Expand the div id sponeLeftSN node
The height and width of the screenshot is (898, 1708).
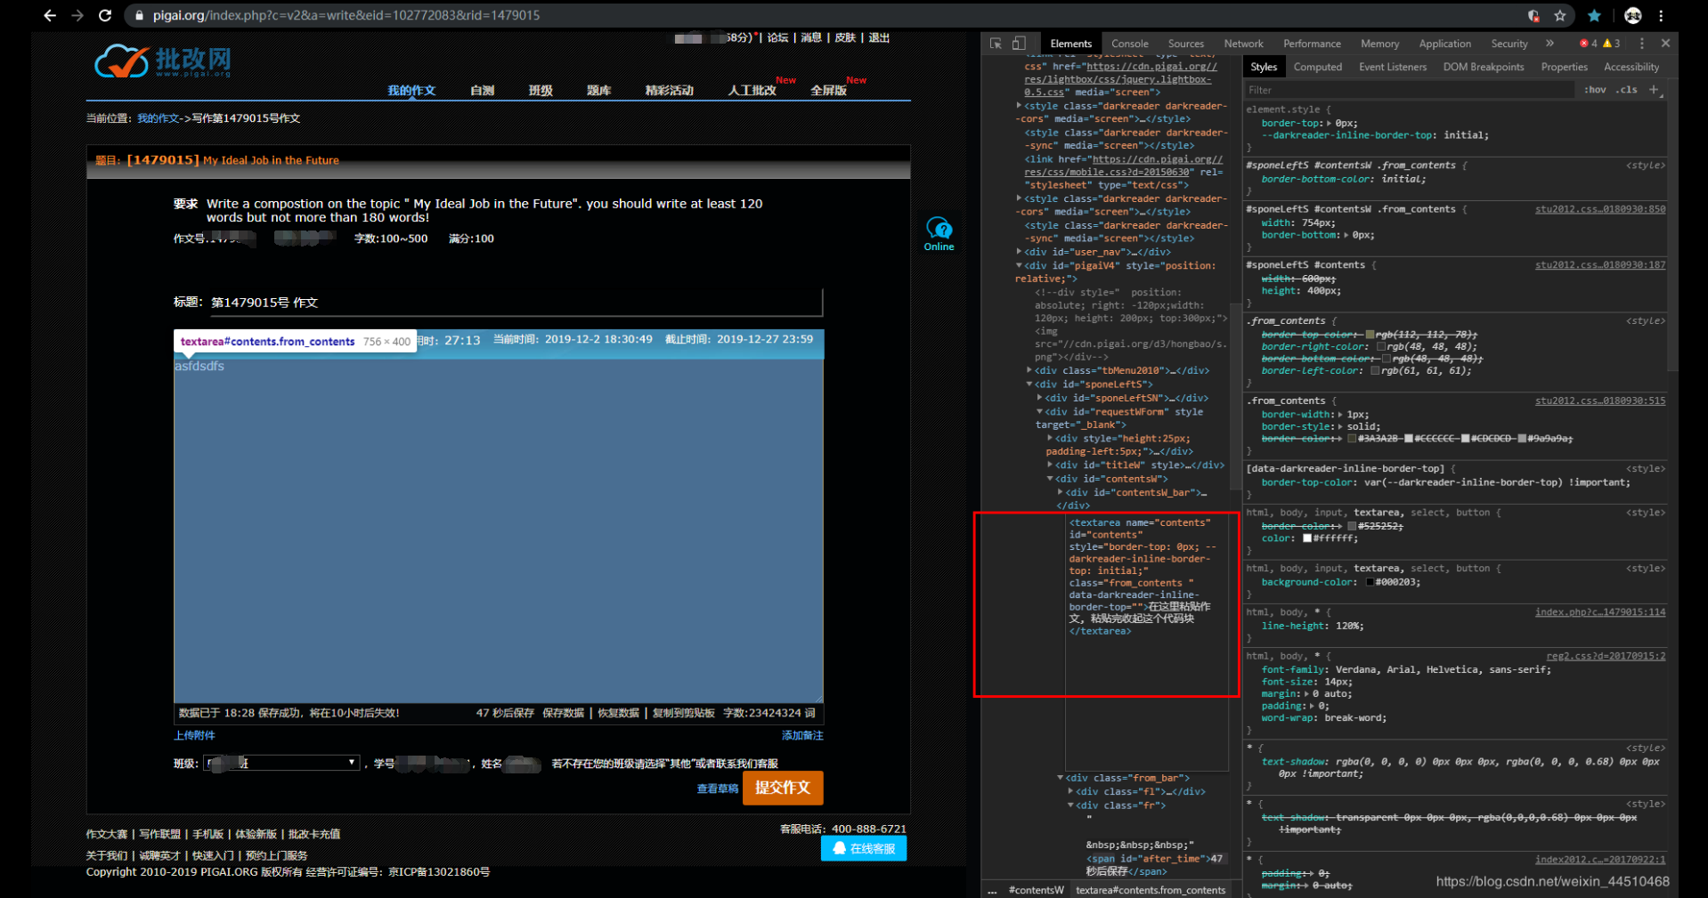pyautogui.click(x=1039, y=398)
